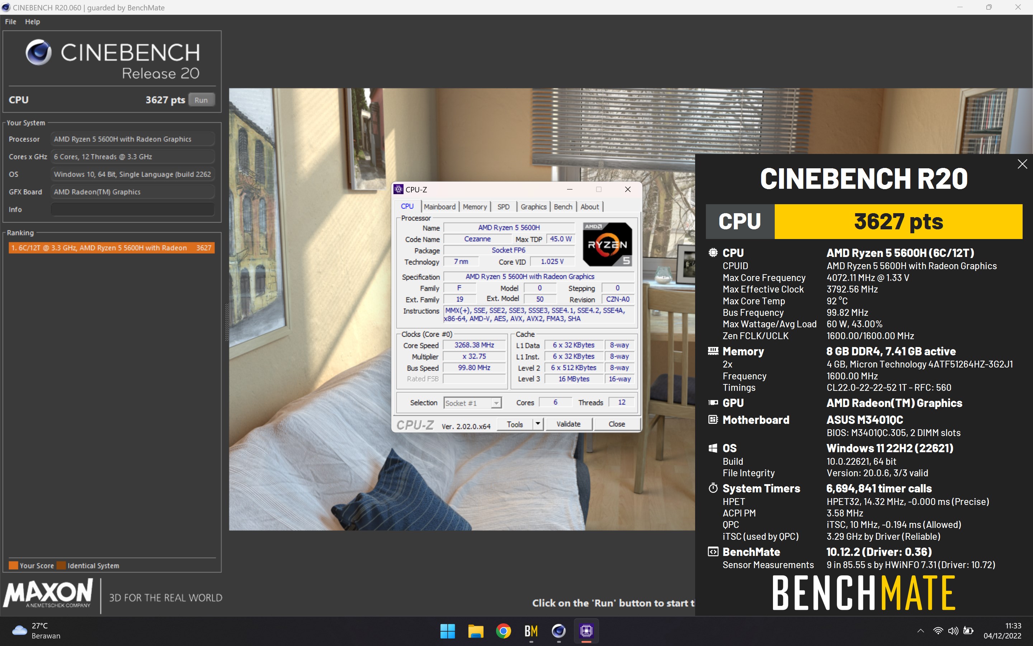1033x646 pixels.
Task: Open the weather widget showing 27°C
Action: click(36, 631)
